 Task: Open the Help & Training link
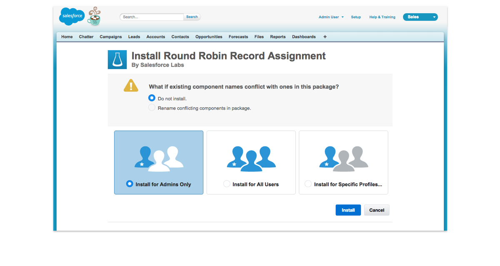382,17
